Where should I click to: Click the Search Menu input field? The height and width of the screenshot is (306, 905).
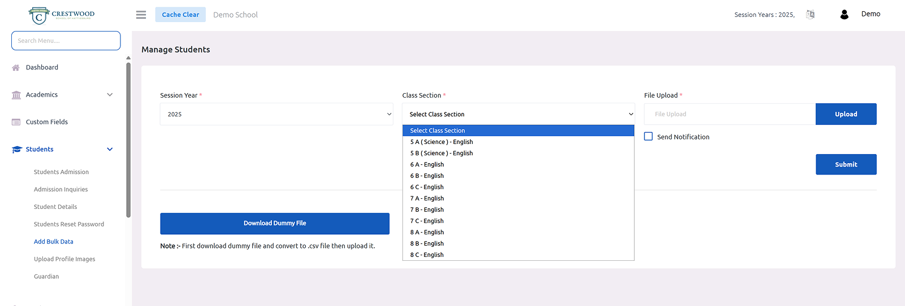[x=66, y=41]
